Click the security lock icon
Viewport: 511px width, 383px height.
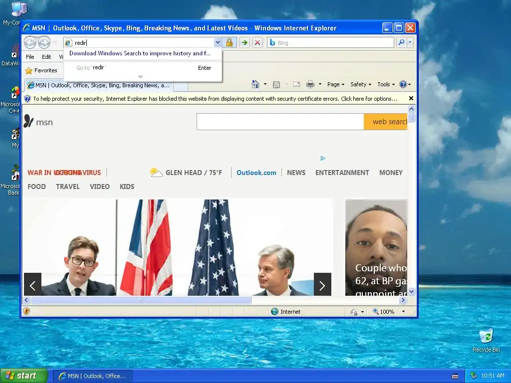[229, 42]
